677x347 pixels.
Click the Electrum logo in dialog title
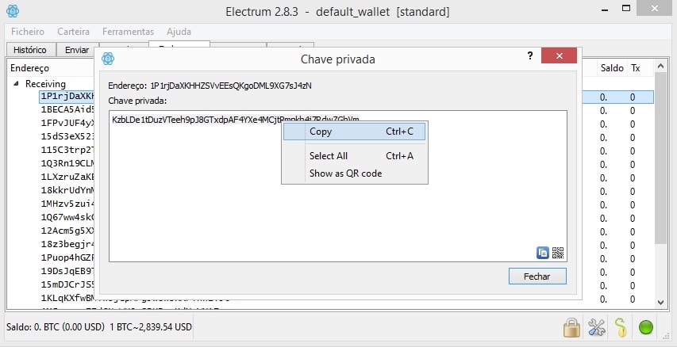coord(108,59)
